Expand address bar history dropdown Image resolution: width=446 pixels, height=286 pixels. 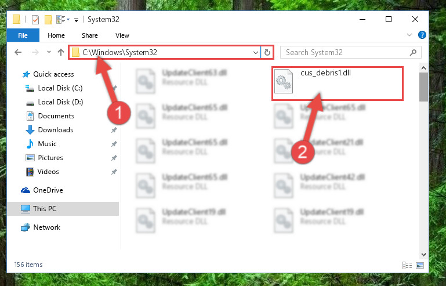[255, 52]
